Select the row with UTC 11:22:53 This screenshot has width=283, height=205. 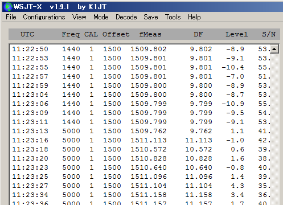pyautogui.click(x=141, y=58)
